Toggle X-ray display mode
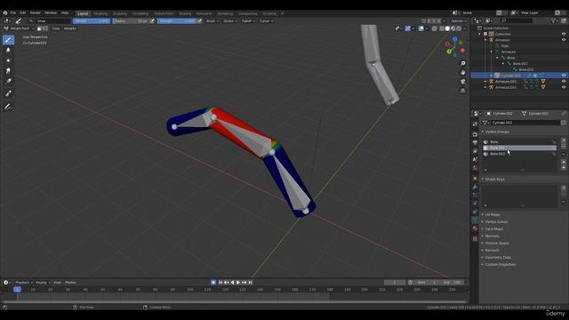 435,28
